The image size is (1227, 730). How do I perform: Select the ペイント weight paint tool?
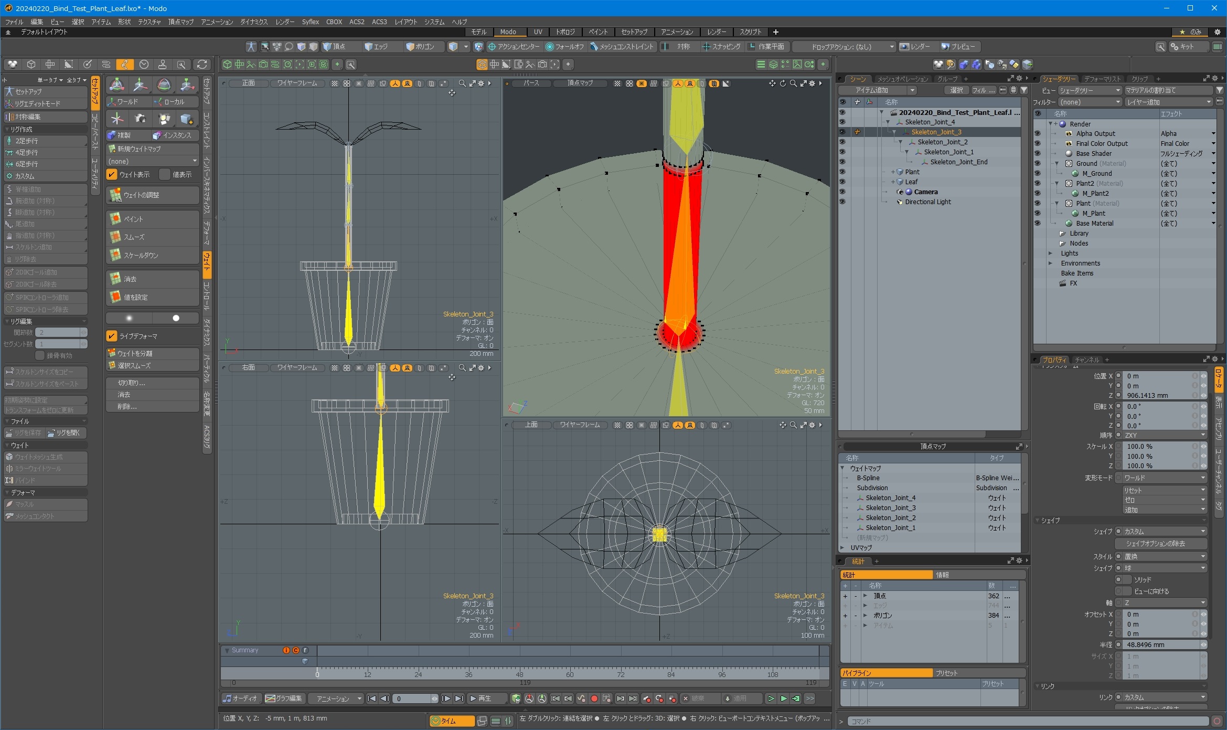pos(153,219)
